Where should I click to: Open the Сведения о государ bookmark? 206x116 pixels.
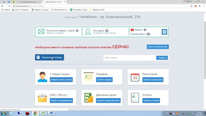40,10
